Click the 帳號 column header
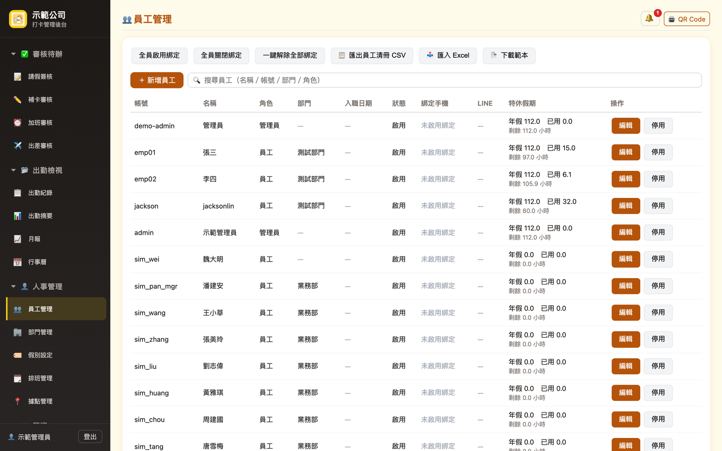This screenshot has width=722, height=451. pyautogui.click(x=141, y=103)
